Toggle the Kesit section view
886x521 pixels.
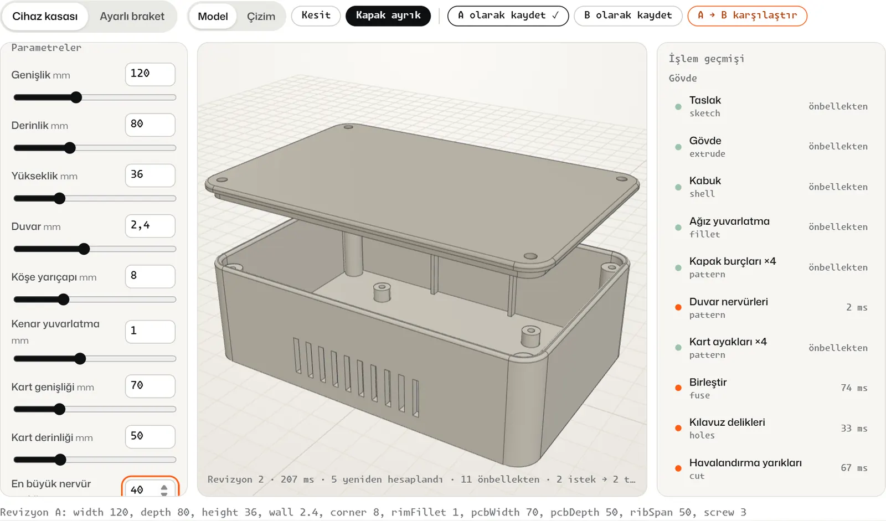click(316, 16)
